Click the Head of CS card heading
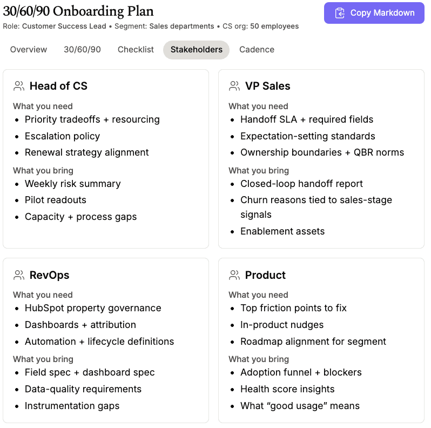 [58, 86]
